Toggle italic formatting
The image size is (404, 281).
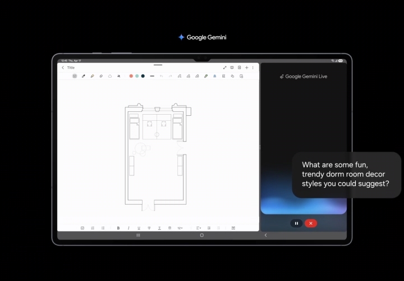click(x=128, y=228)
